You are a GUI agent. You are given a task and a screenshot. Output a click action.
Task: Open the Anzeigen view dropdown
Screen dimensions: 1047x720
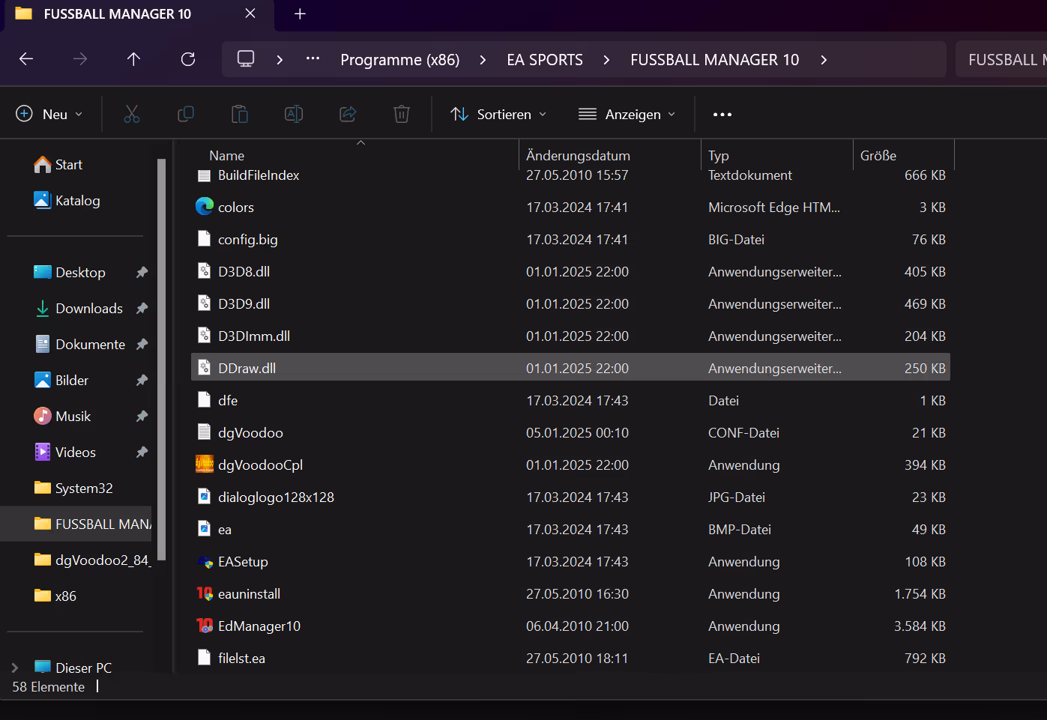pos(627,114)
